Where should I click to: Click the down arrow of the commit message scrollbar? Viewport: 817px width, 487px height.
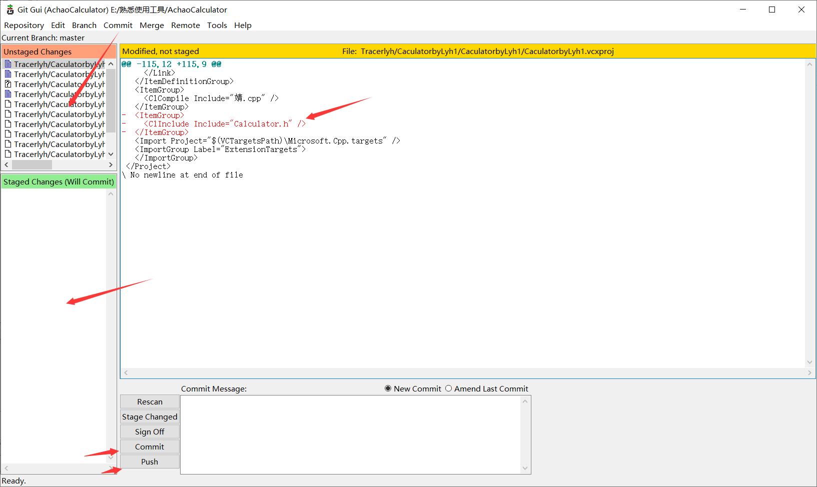[525, 468]
